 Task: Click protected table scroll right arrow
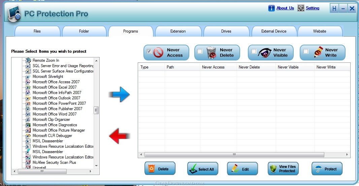pos(347,154)
